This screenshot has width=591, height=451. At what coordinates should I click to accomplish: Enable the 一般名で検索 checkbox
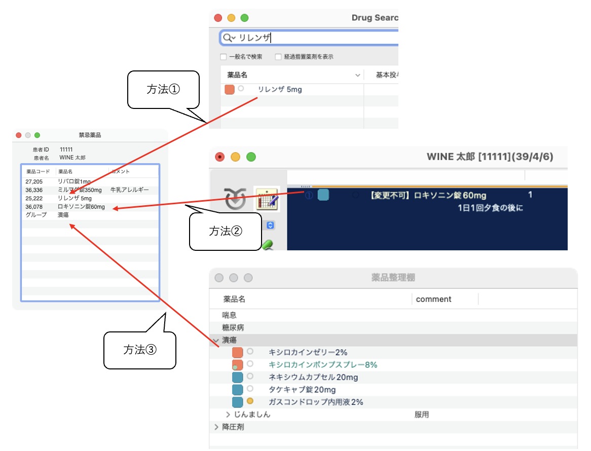tap(224, 57)
